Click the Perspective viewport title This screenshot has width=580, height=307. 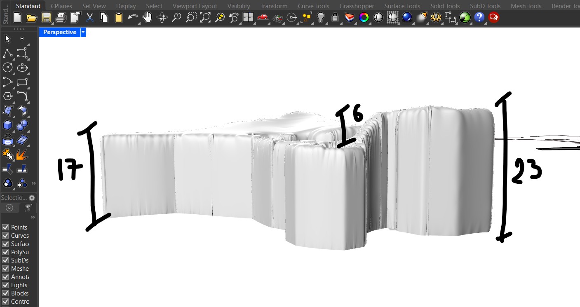(60, 32)
